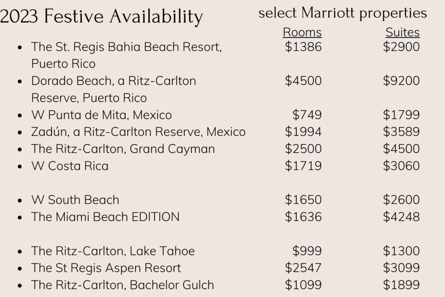Click The Miami Beach EDITION listing
This screenshot has height=297, width=445.
pos(105,217)
